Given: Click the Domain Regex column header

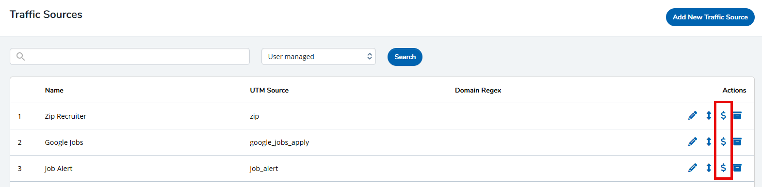Looking at the screenshot, I should point(478,90).
